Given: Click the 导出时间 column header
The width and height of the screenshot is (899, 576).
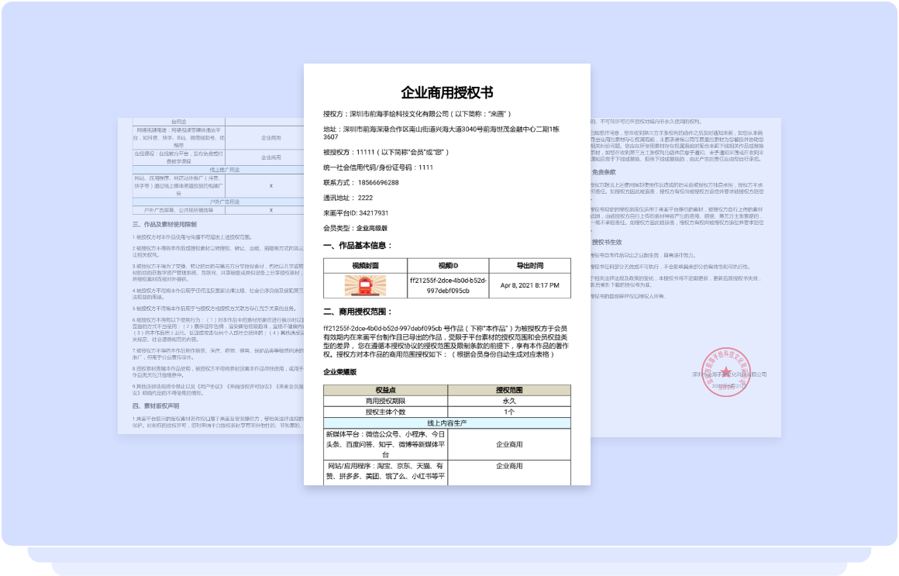Looking at the screenshot, I should pyautogui.click(x=530, y=266).
